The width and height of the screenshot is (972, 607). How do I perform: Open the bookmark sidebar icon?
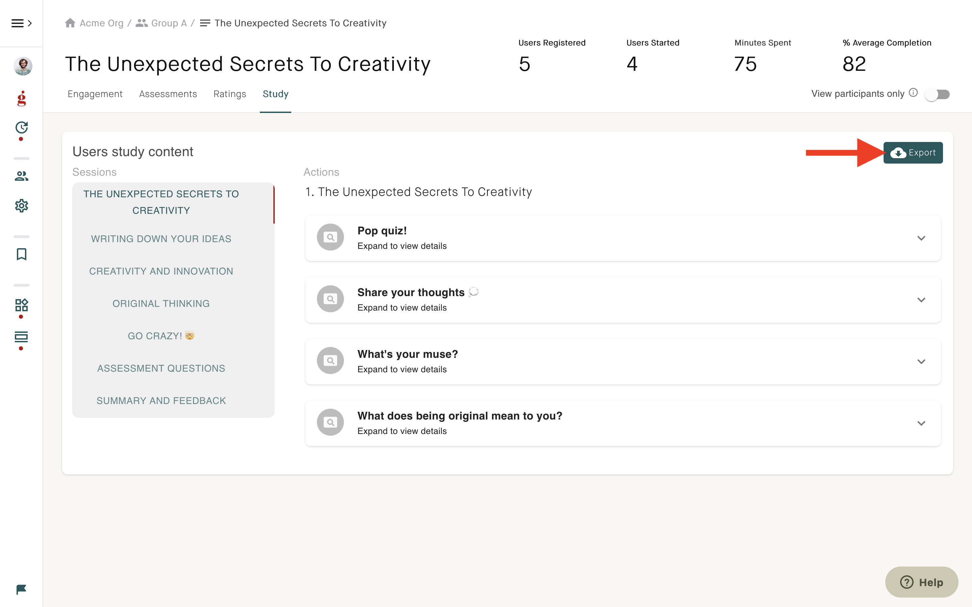[22, 254]
